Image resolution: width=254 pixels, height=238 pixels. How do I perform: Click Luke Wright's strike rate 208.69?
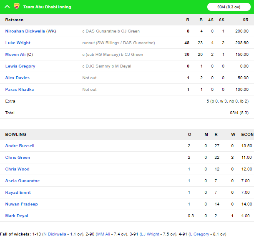(x=242, y=43)
